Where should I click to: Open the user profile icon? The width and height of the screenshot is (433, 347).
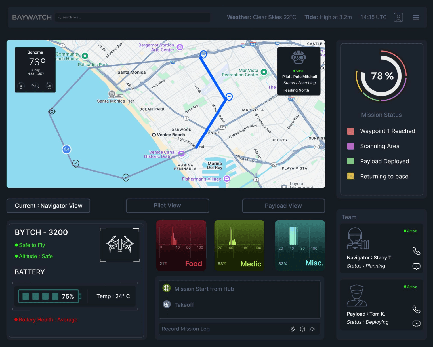(398, 17)
